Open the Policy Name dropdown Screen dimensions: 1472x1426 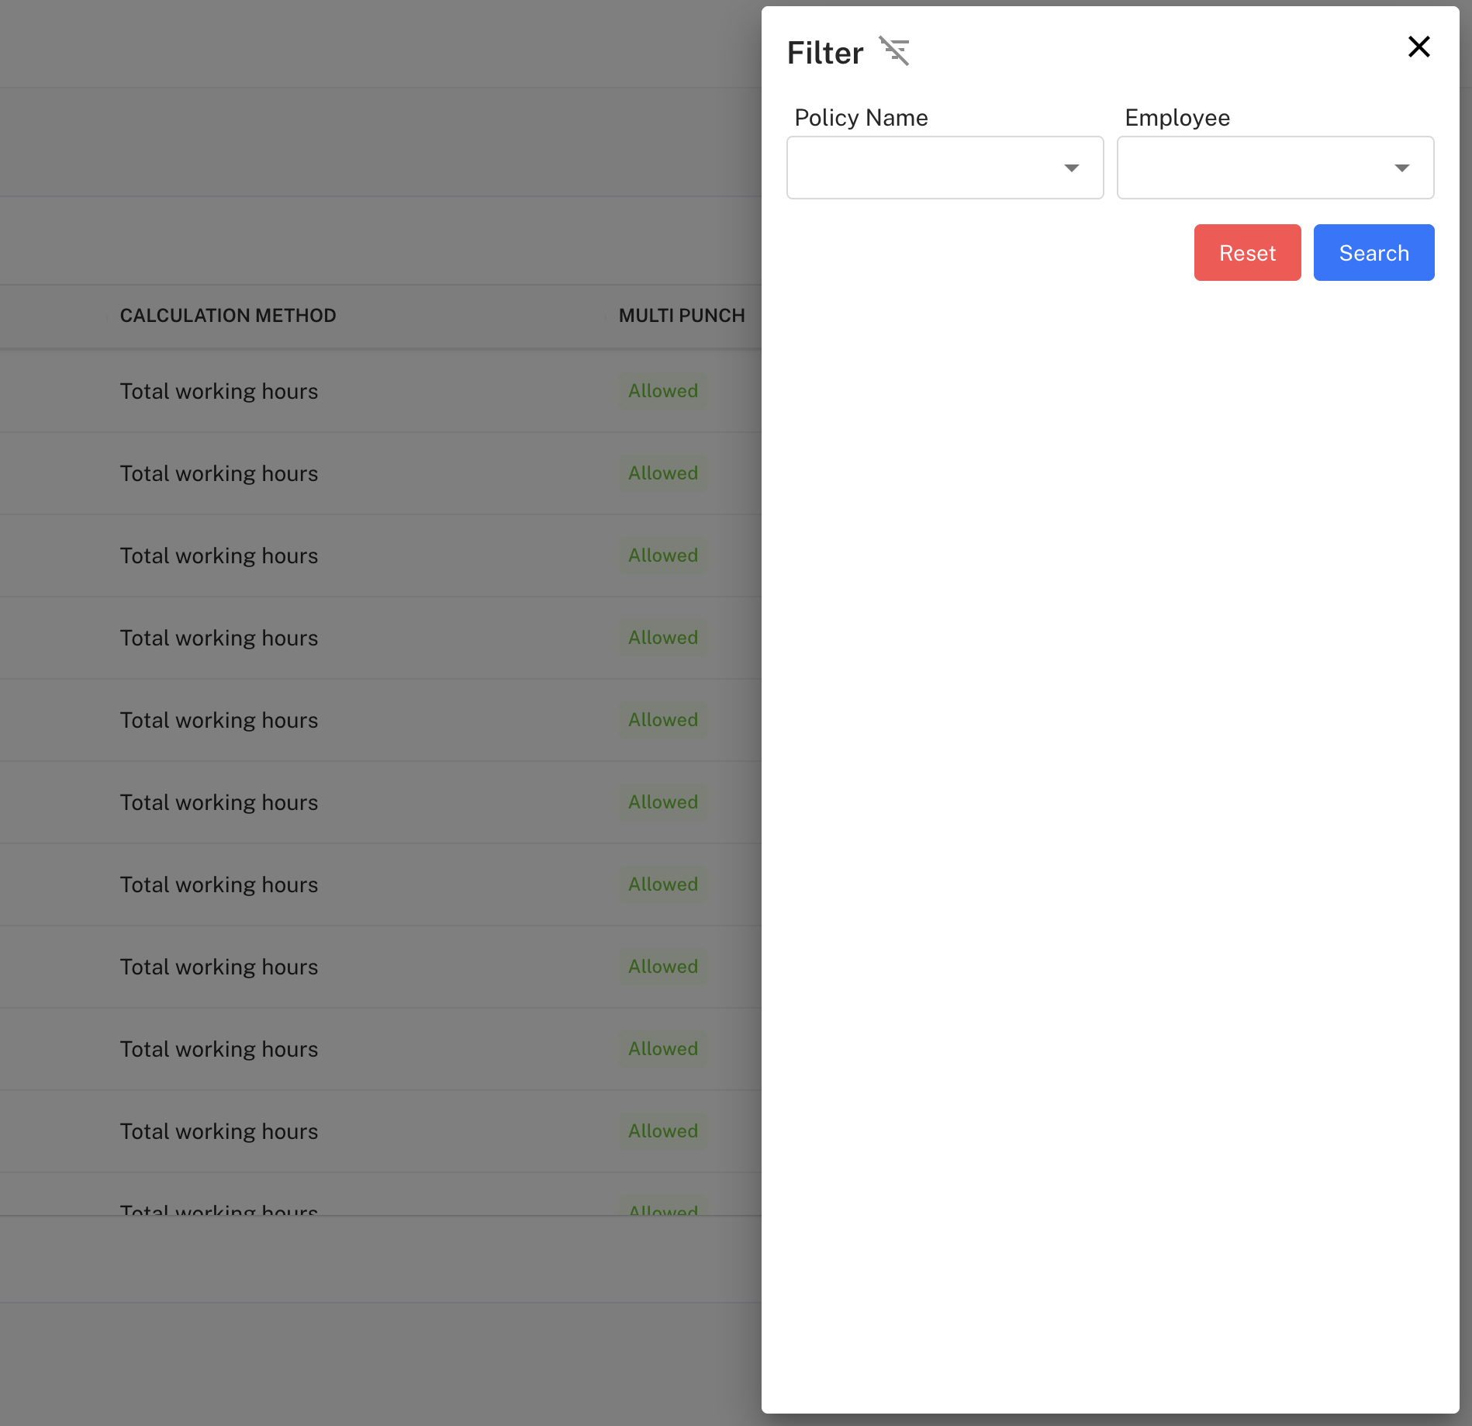point(945,168)
